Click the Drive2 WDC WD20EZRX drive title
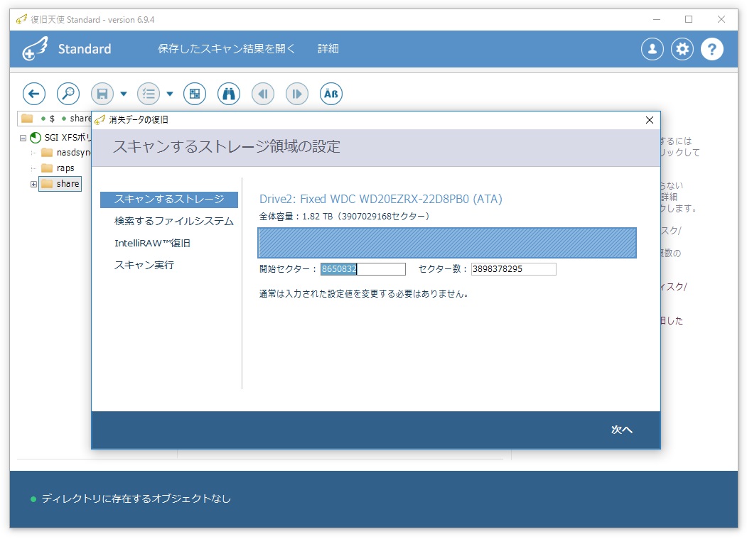Screen dimensions: 747x539 (381, 199)
